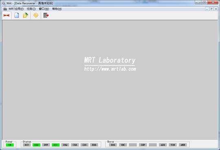Click the TON error indicator
Screen dimensions: 220x150
point(173,145)
